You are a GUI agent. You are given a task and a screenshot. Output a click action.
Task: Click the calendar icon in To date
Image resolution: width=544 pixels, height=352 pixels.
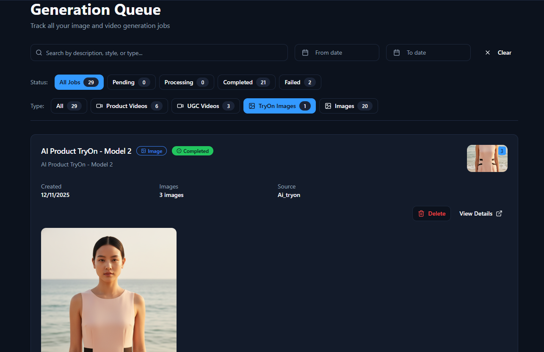click(397, 53)
